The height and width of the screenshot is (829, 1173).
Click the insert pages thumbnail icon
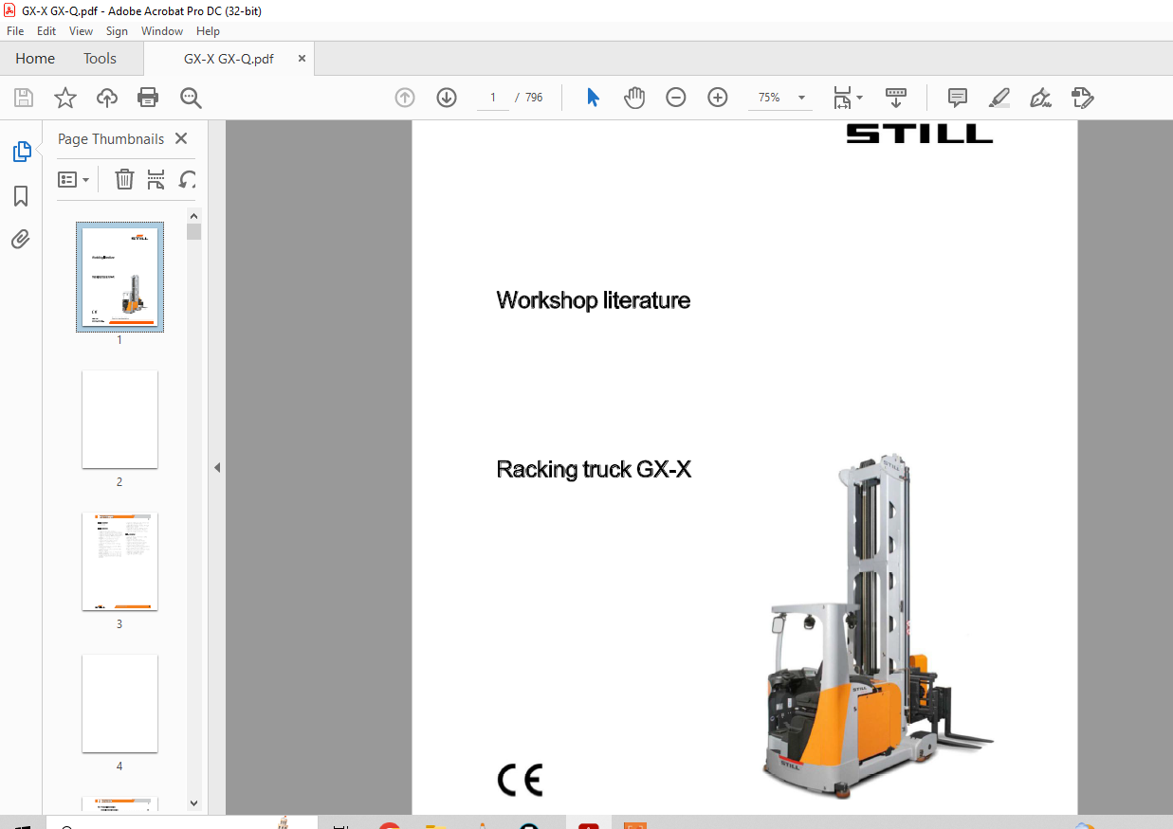(156, 179)
